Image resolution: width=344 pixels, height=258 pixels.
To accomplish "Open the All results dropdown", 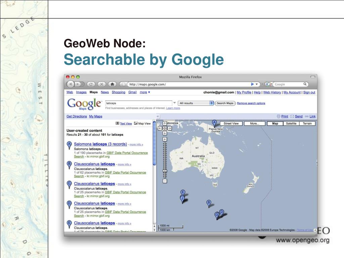I will tap(196, 103).
